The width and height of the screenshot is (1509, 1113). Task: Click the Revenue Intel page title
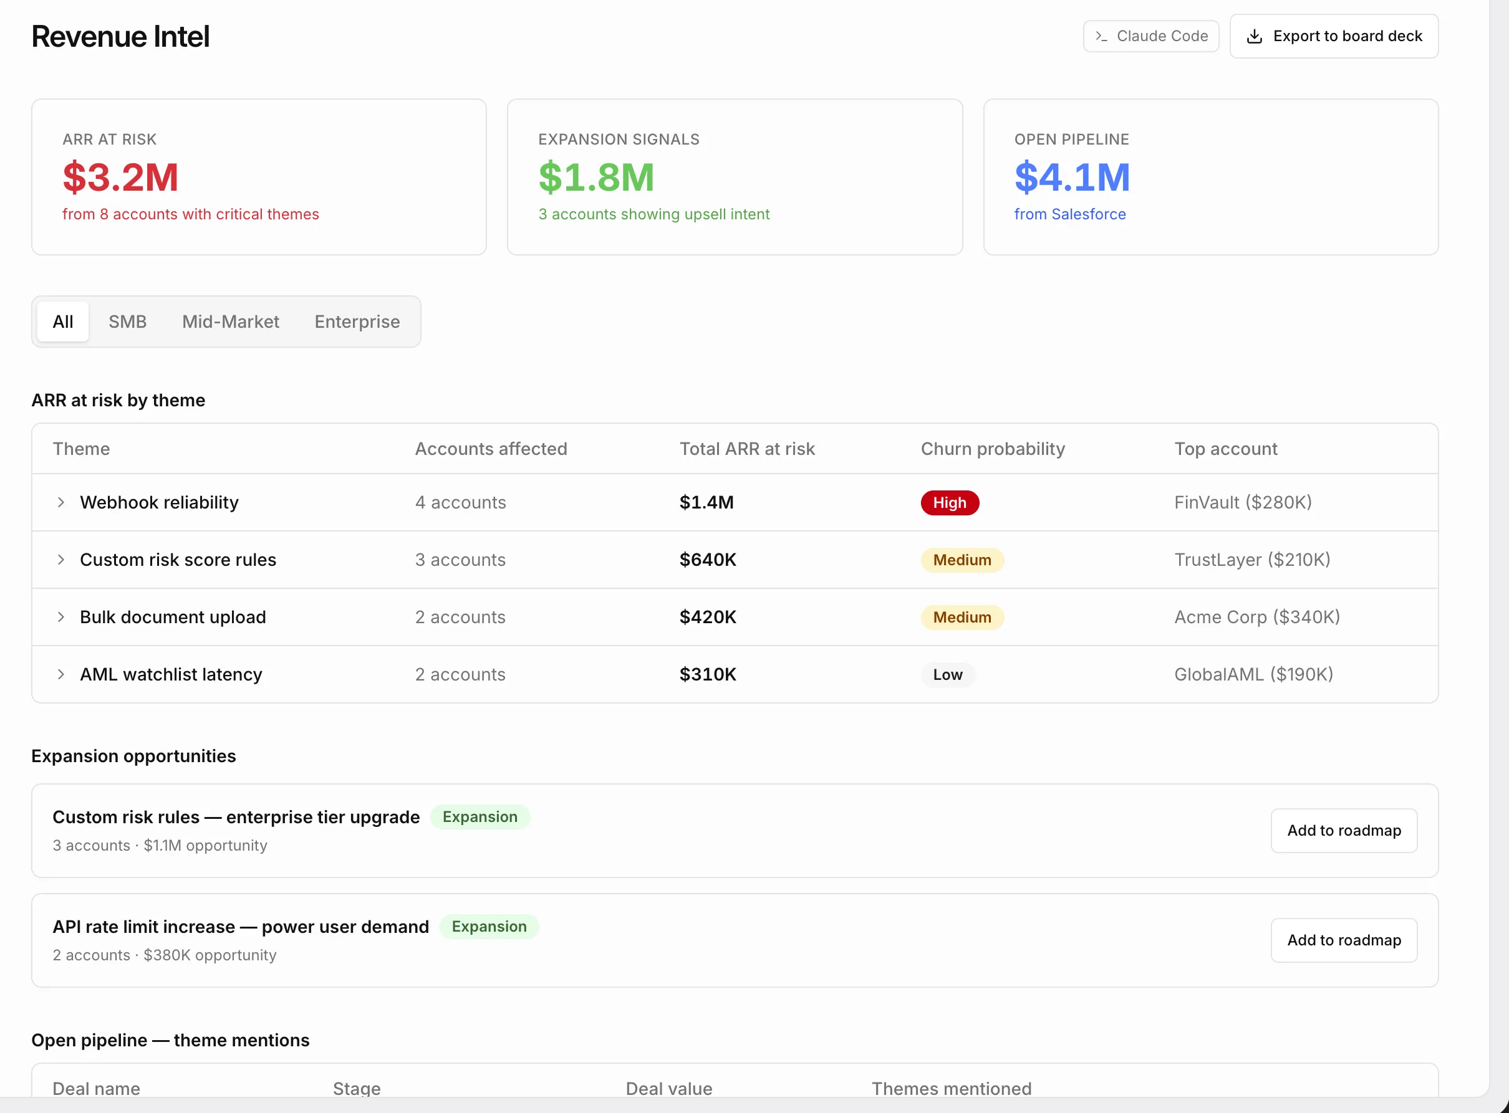(x=120, y=36)
